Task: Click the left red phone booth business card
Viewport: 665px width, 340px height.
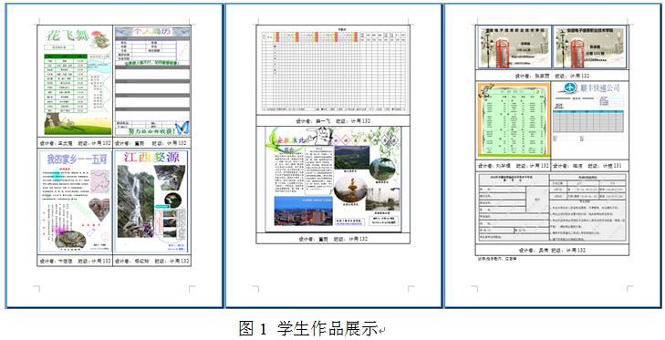Action: [514, 46]
